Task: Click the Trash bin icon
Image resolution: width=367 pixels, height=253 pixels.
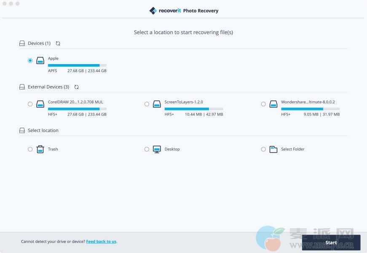Action: [x=40, y=149]
